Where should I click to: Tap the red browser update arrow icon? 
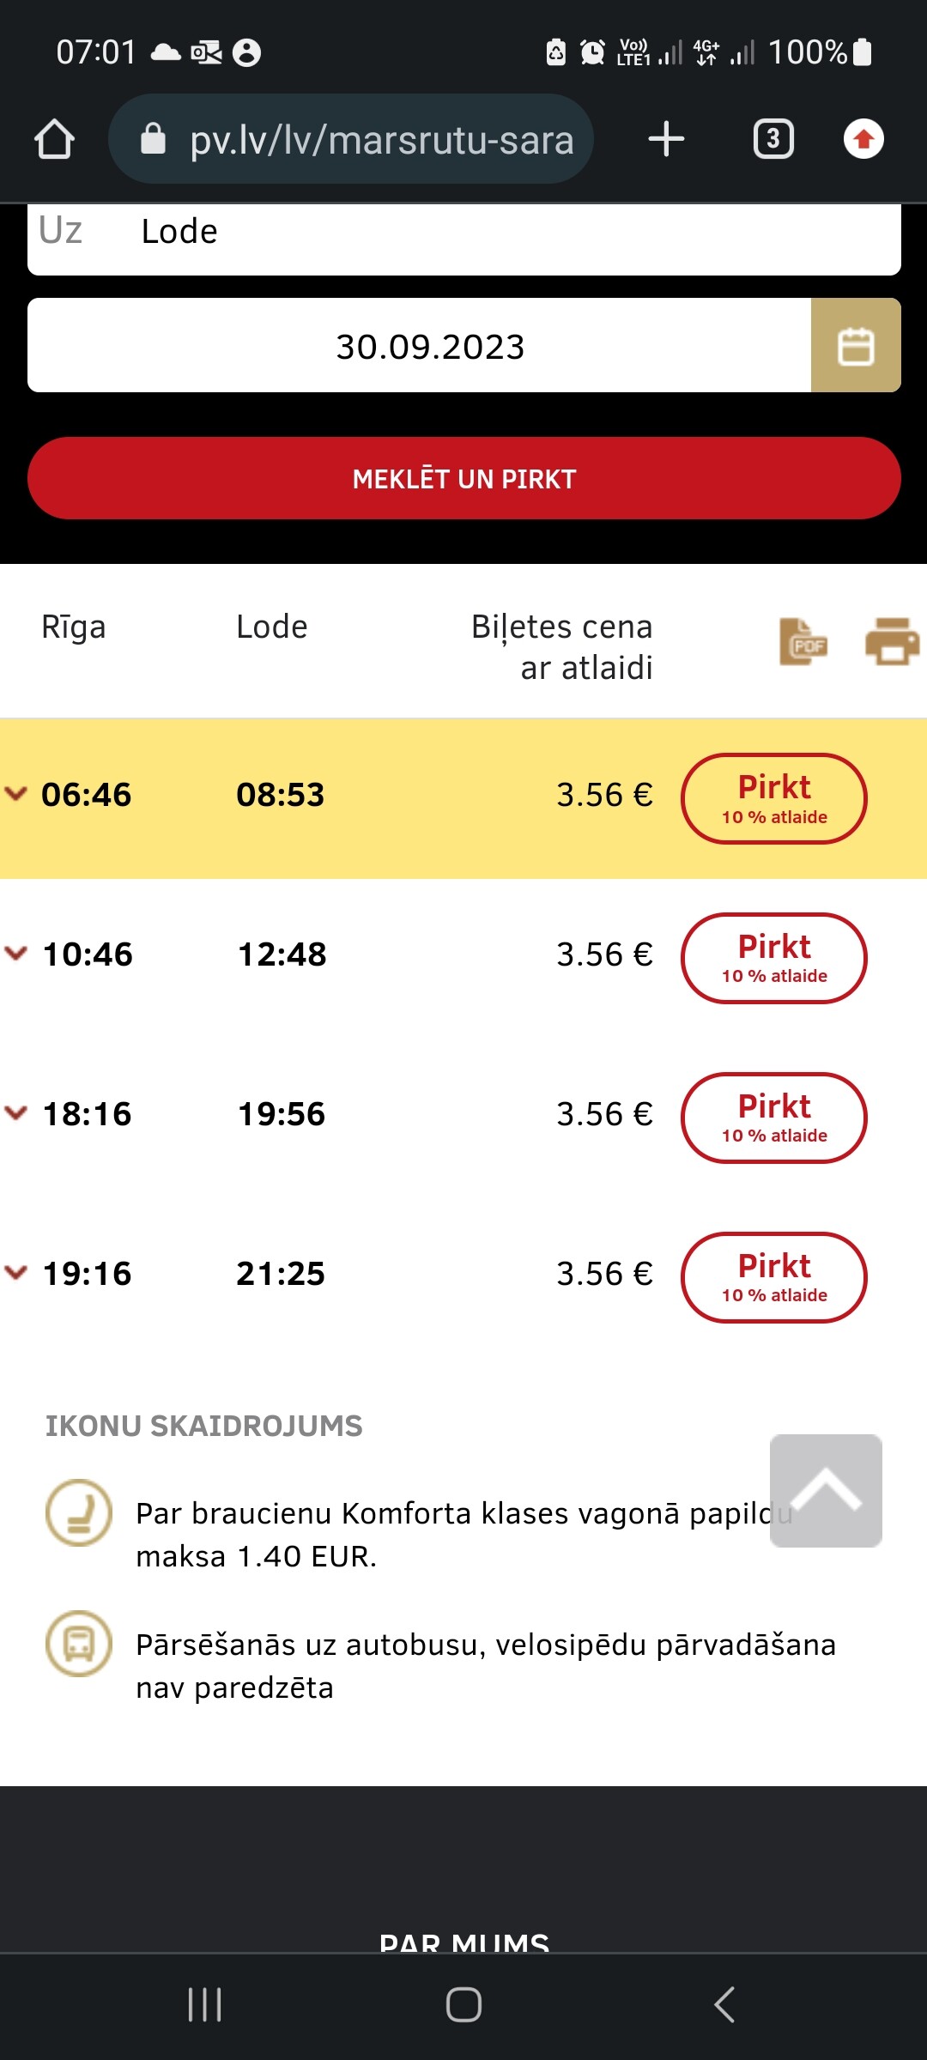click(x=863, y=139)
